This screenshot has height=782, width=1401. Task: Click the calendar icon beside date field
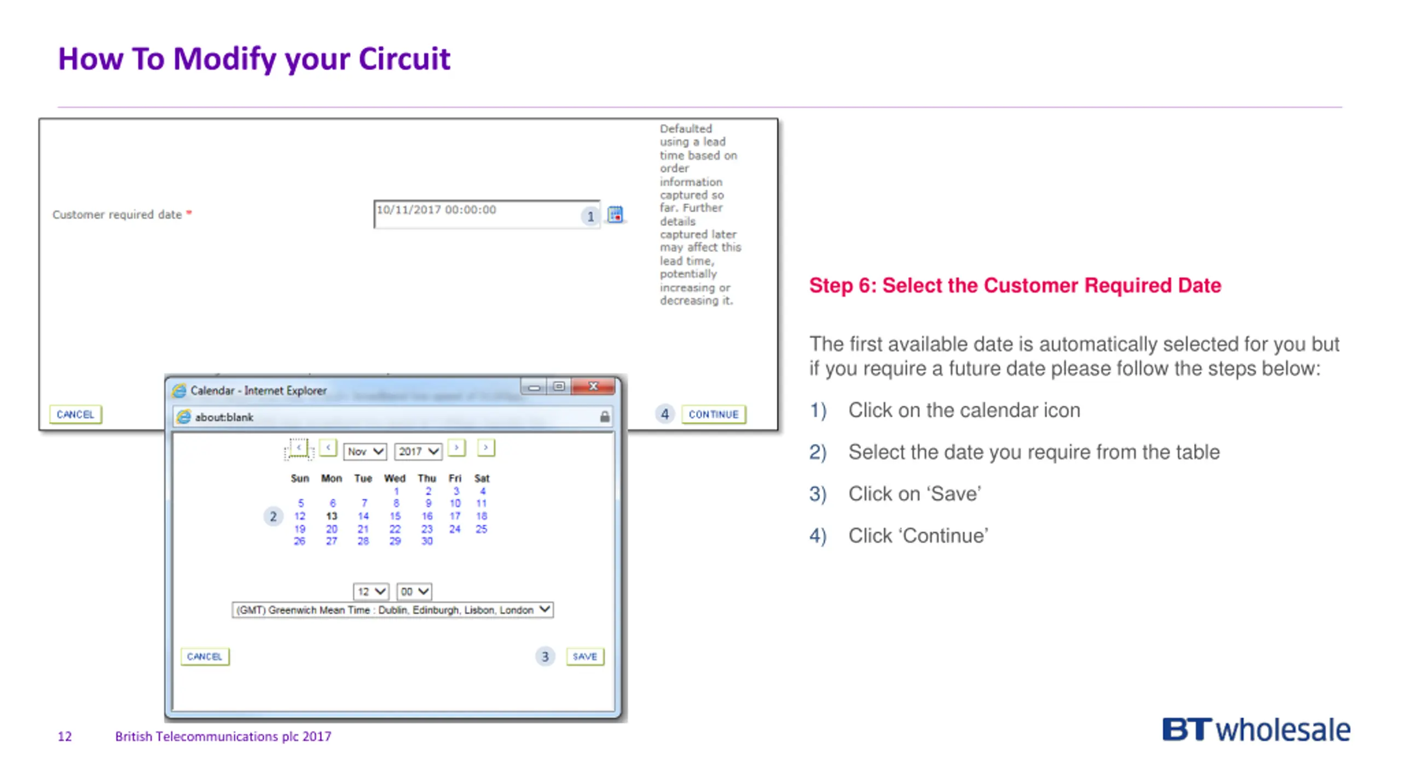click(615, 214)
